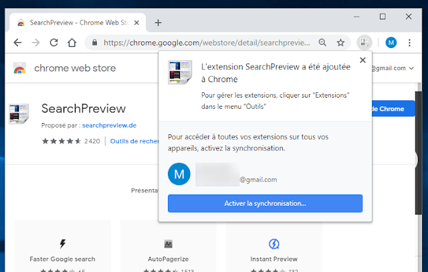428x272 pixels.
Task: Click SearchPreview icon inside the popup
Action: (180, 72)
